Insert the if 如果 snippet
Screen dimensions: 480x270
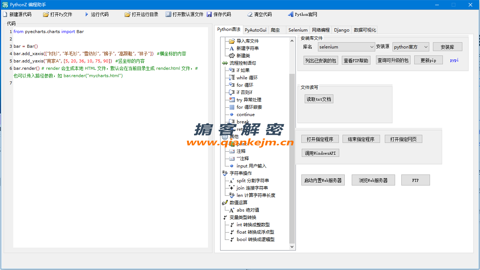pos(243,70)
